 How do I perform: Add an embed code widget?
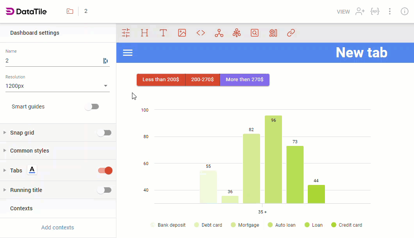[x=201, y=33]
